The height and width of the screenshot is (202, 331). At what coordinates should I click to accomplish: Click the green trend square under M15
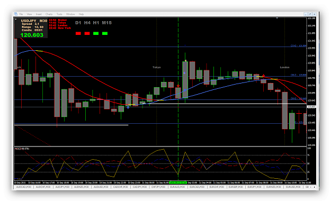tap(105, 33)
